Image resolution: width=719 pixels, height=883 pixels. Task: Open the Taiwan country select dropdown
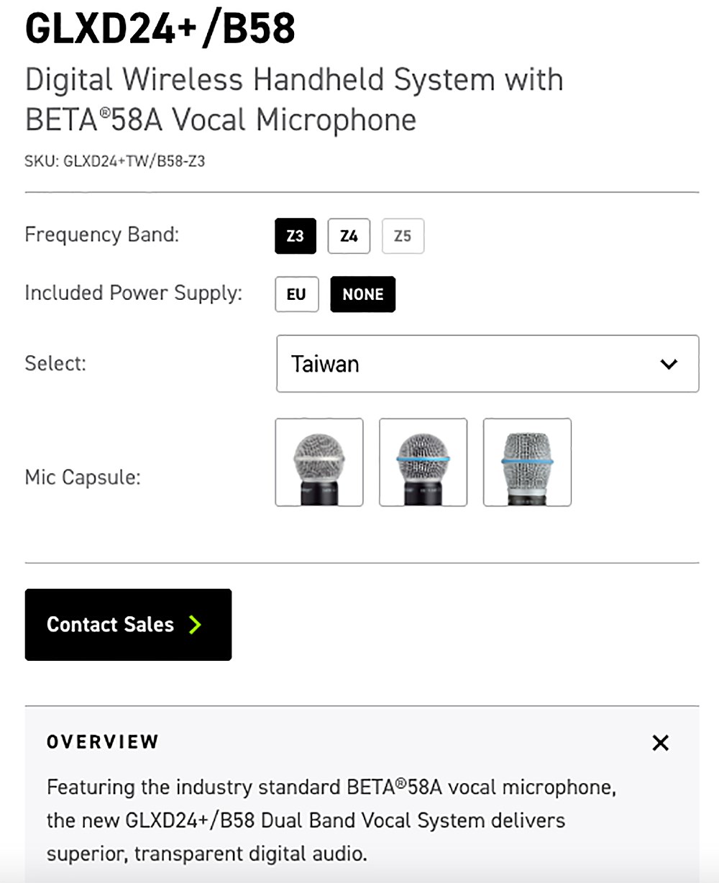(487, 363)
